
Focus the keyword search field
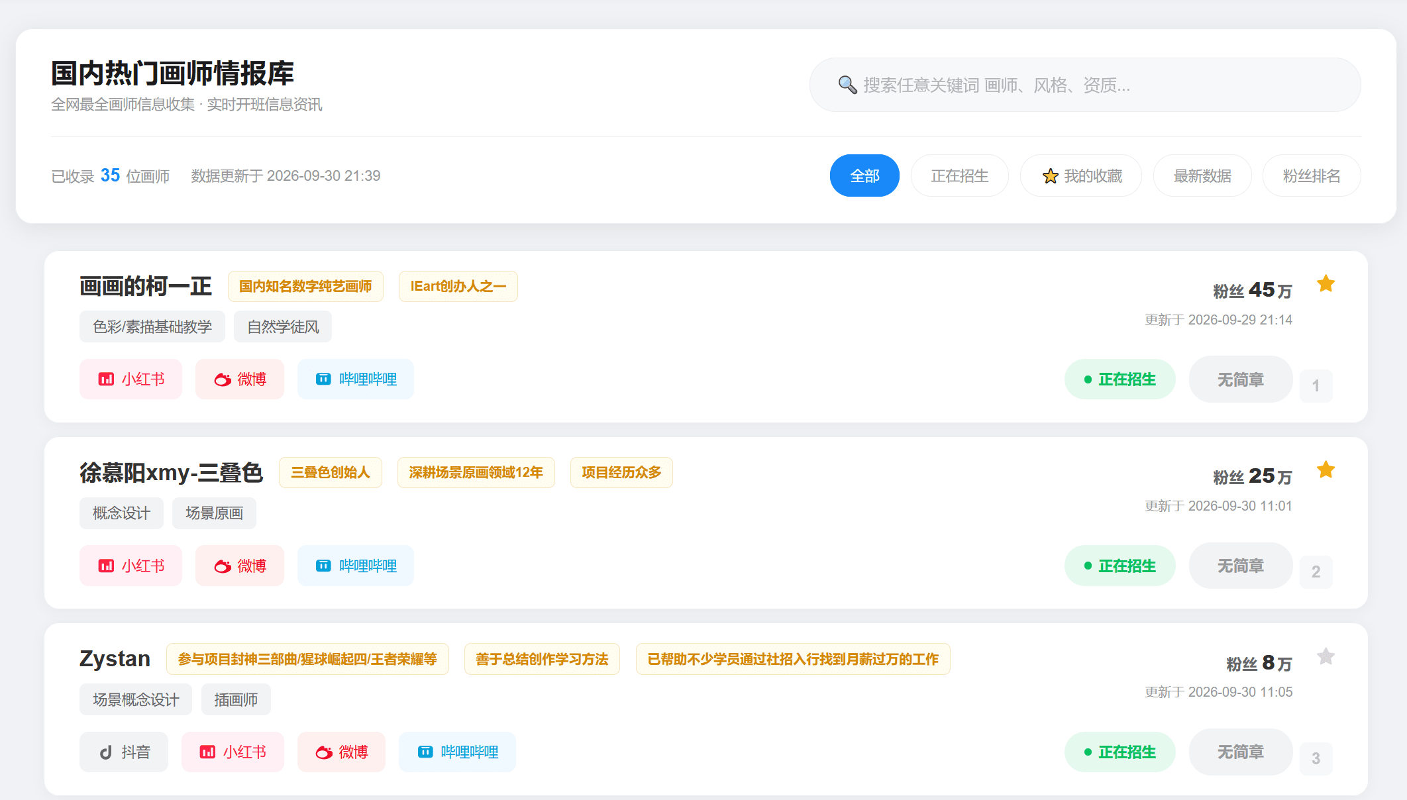point(1085,85)
